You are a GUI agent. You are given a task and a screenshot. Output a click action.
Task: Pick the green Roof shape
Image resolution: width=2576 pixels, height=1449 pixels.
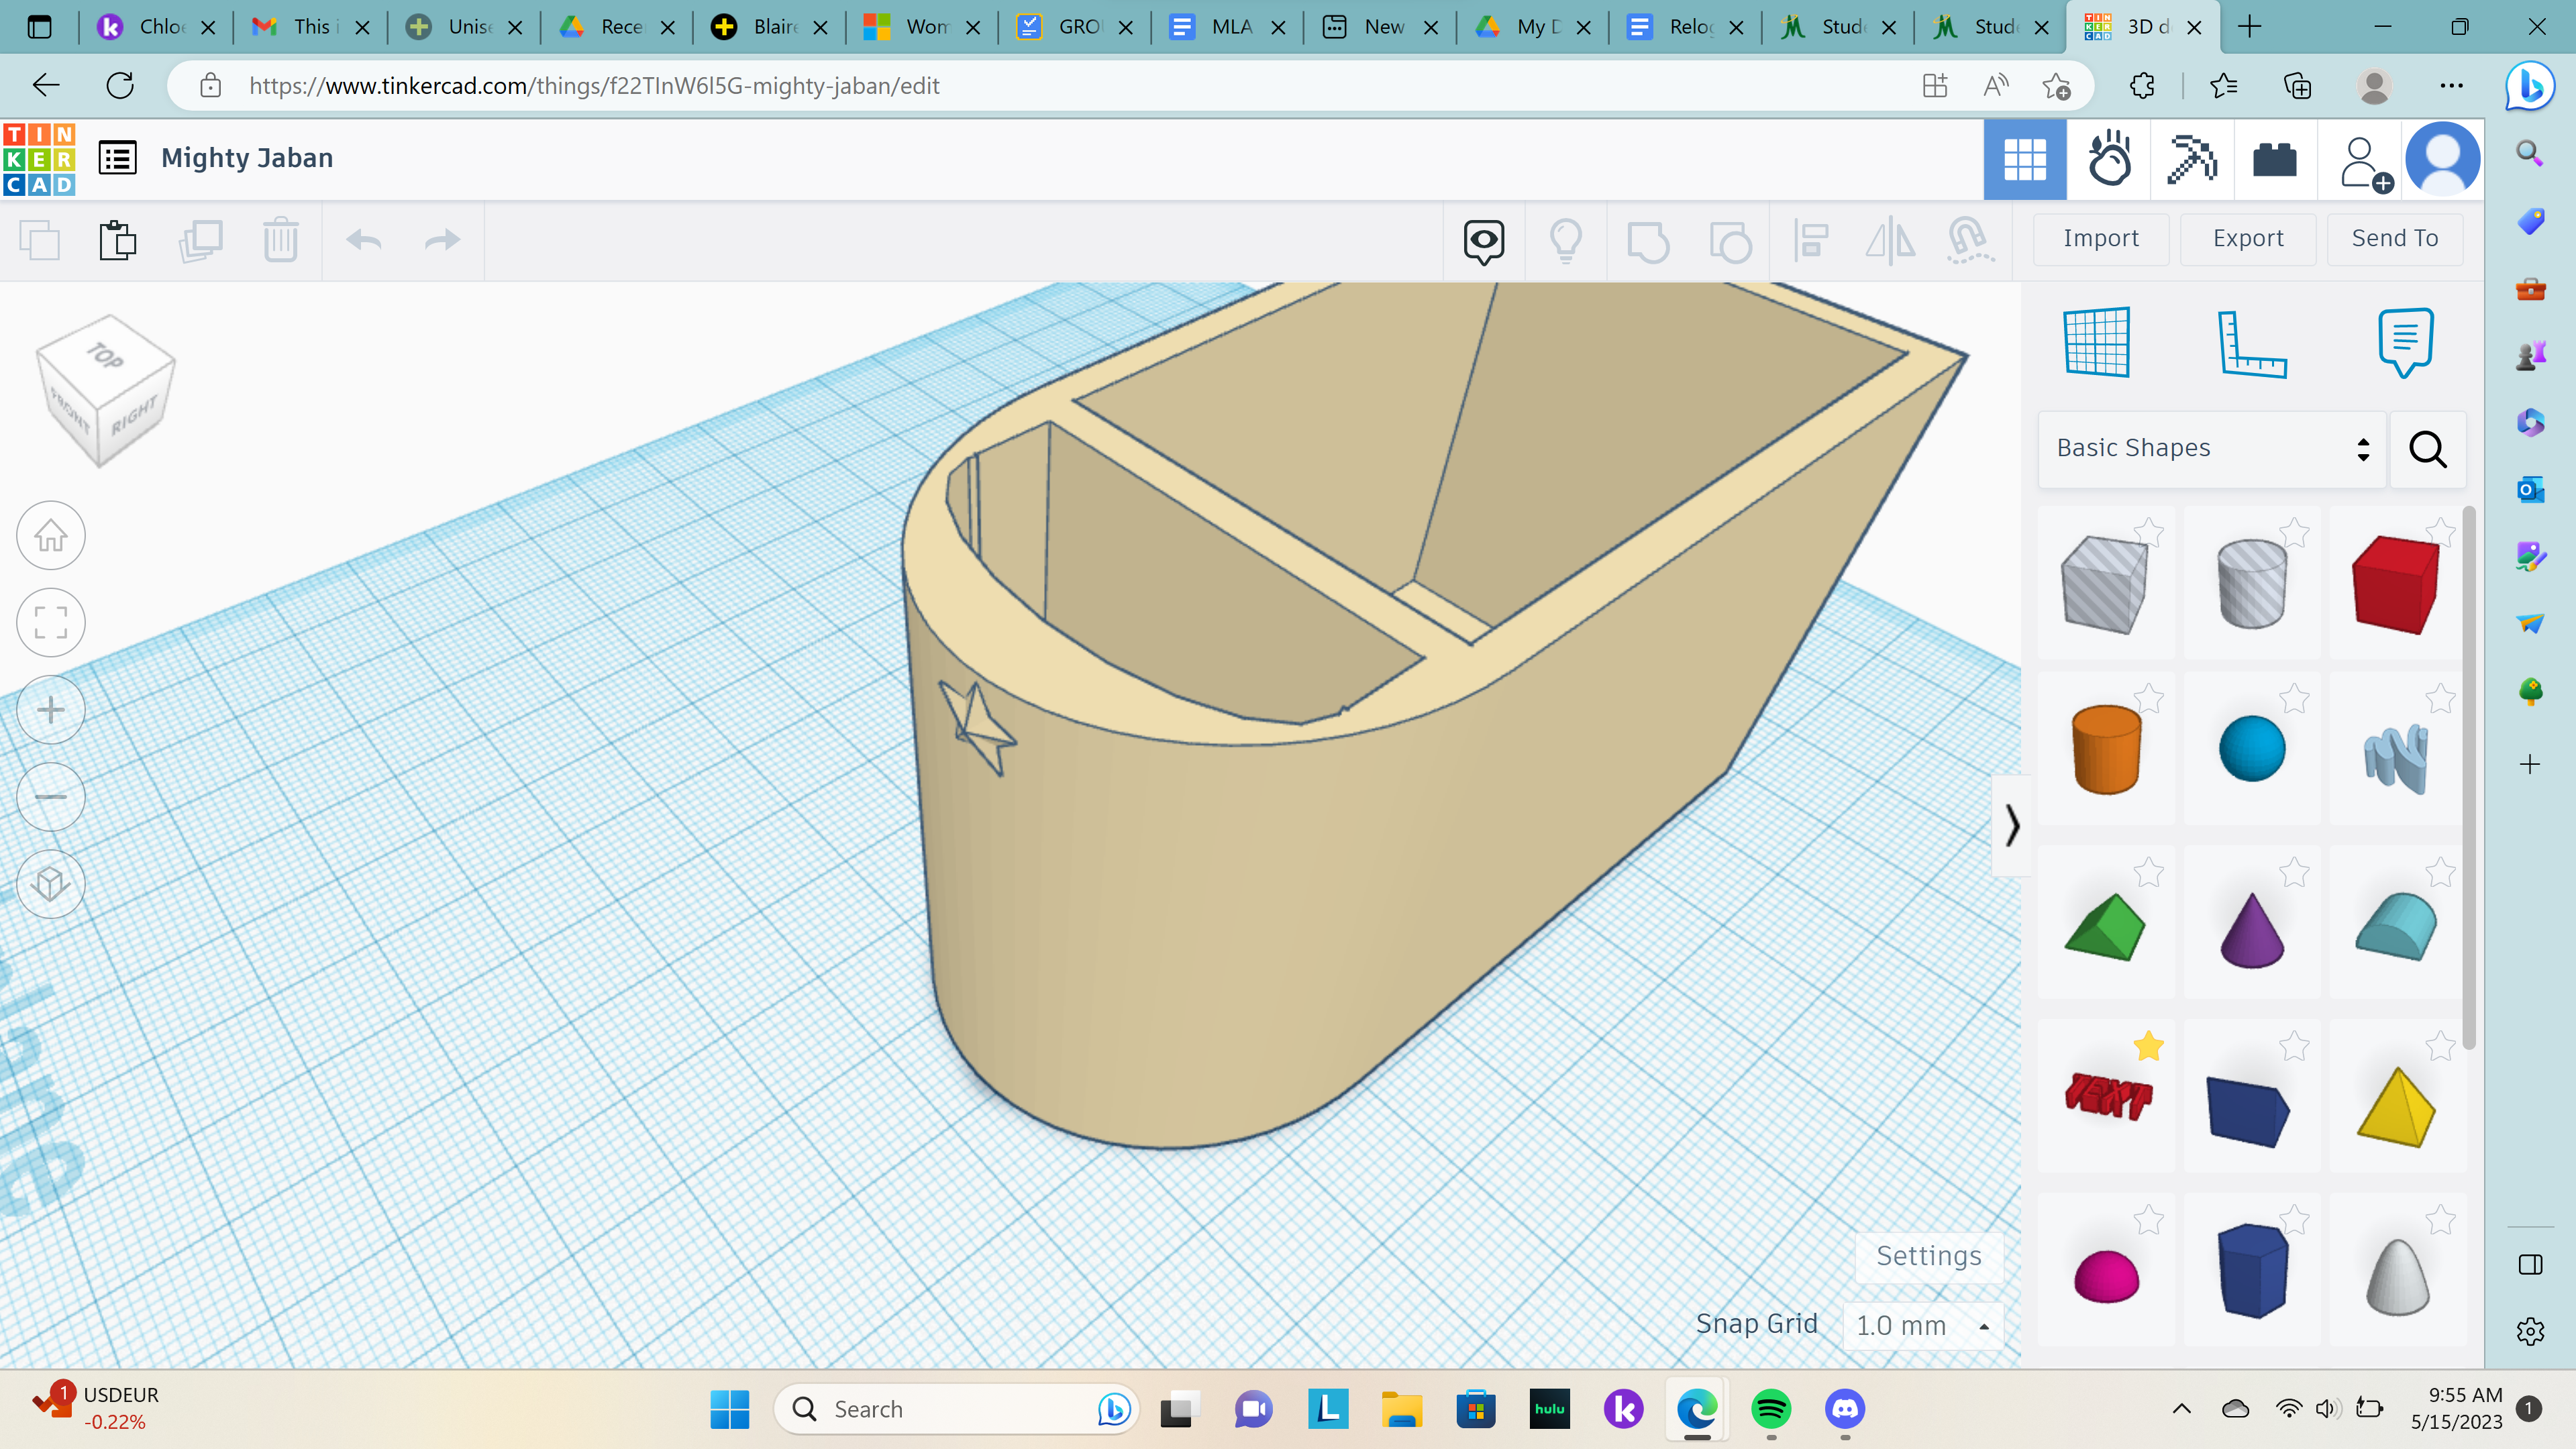[x=2105, y=927]
